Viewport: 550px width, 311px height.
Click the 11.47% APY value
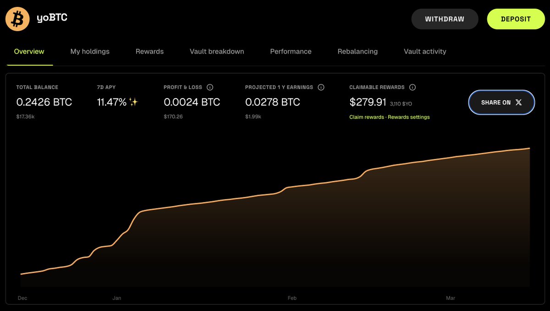tap(111, 102)
